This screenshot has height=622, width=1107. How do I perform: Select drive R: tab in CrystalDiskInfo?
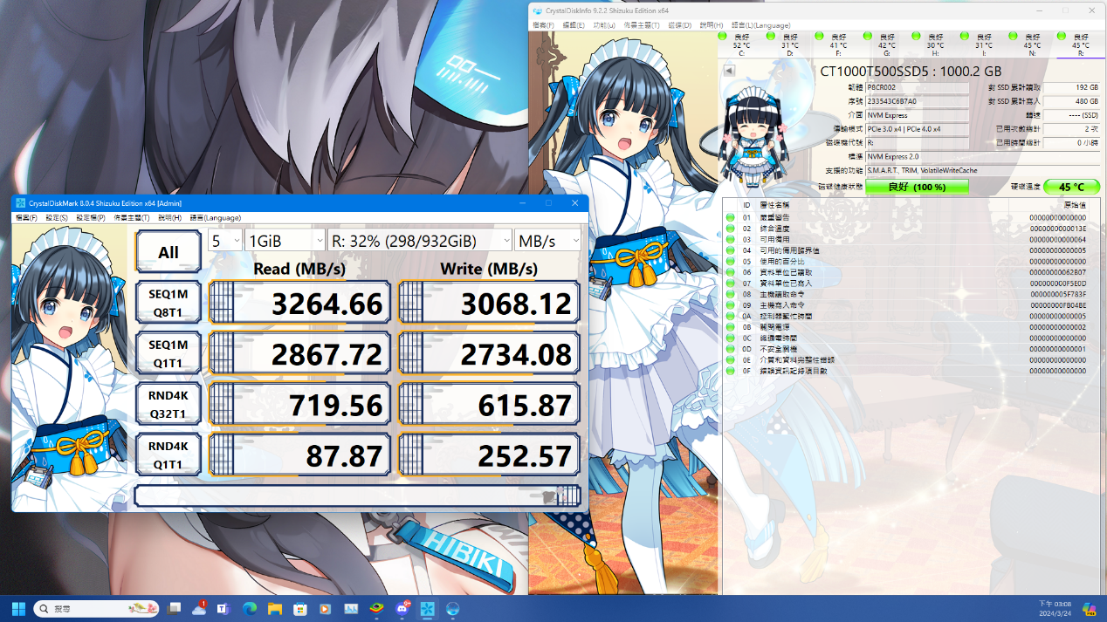point(1081,44)
